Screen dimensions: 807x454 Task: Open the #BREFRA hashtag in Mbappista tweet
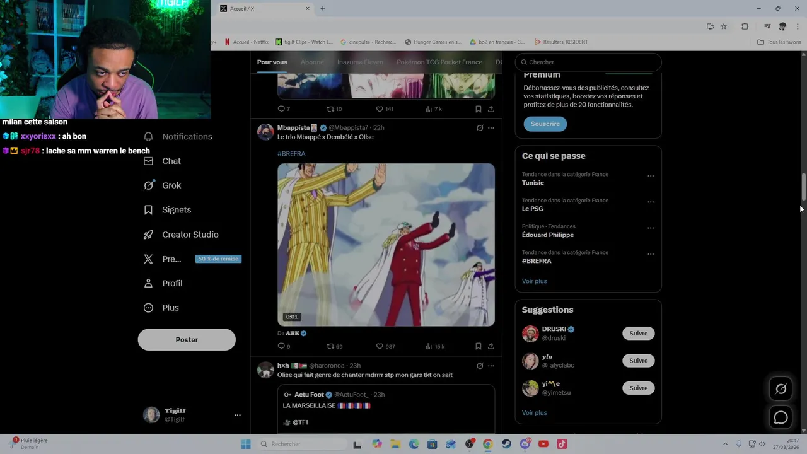291,154
